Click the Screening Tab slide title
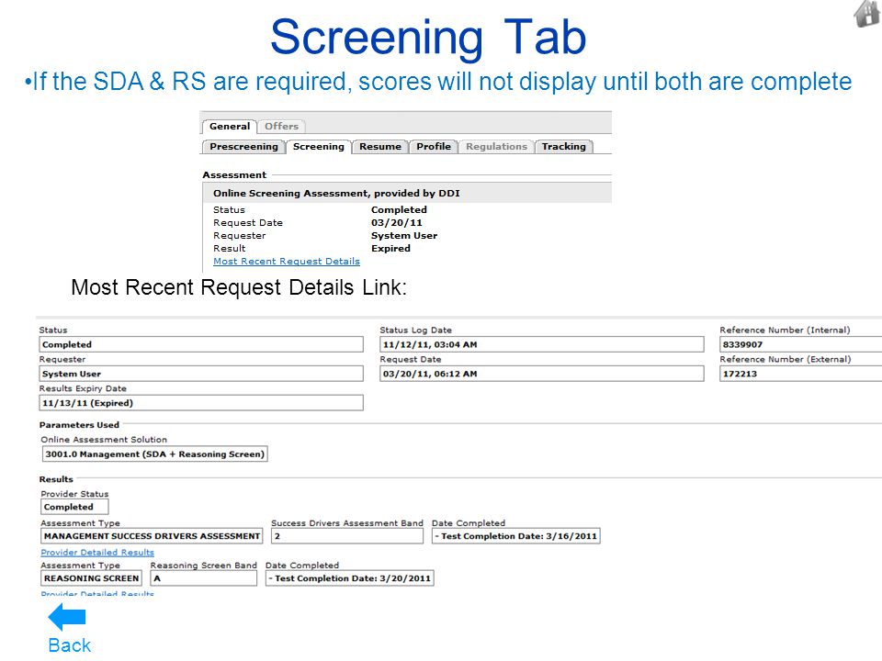 coord(428,37)
